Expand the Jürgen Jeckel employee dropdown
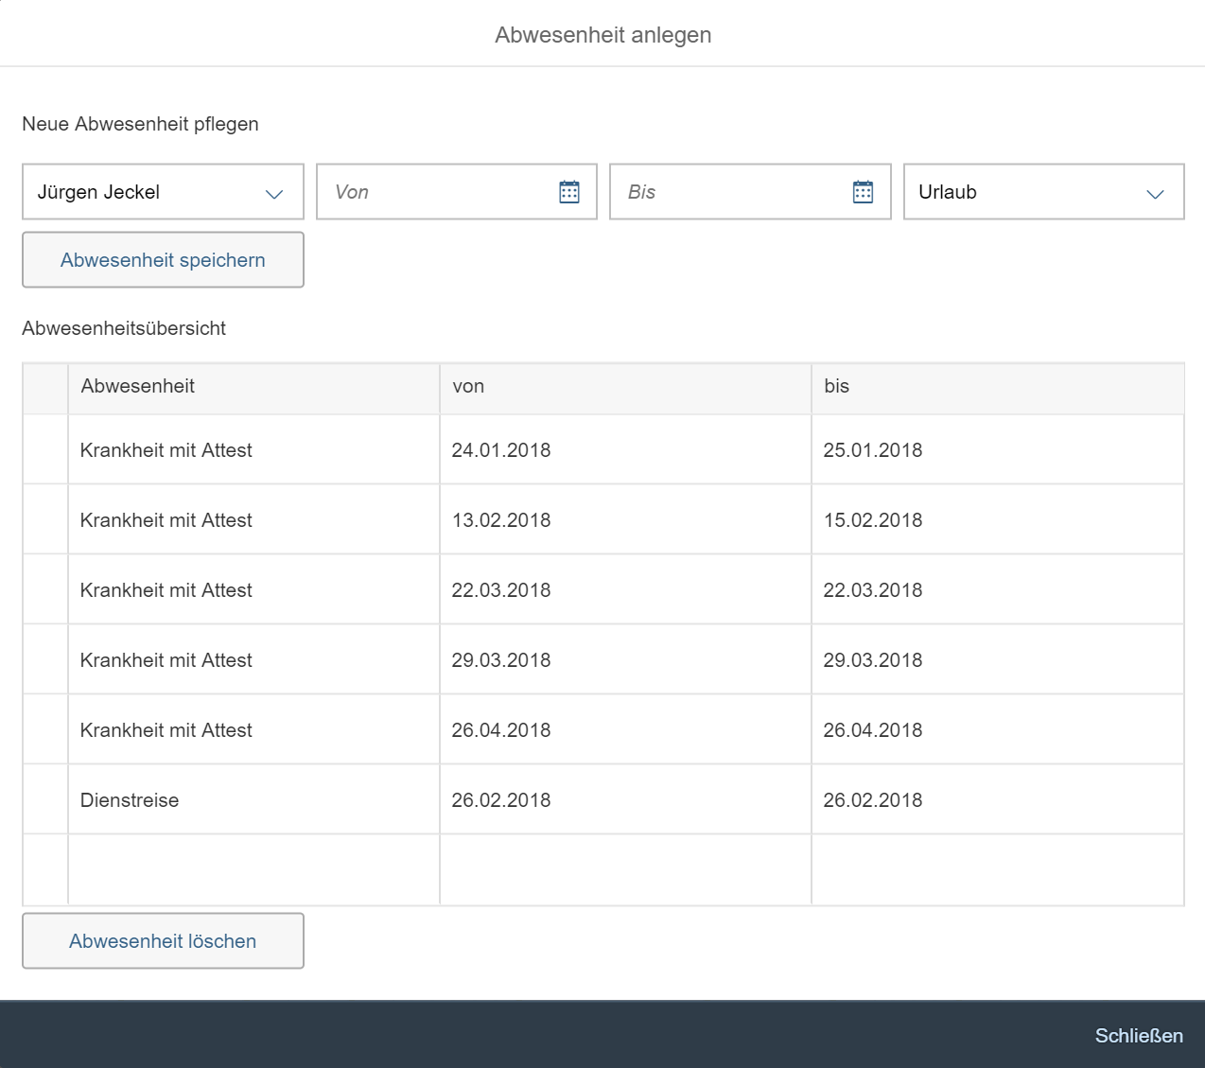Screen dimensions: 1205x1068 point(274,193)
